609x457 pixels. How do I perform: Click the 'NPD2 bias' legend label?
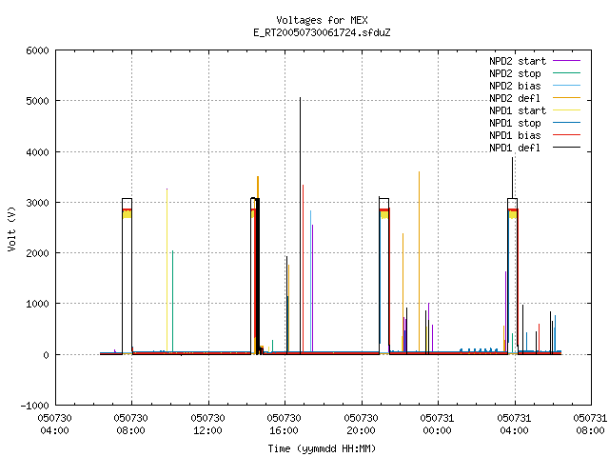(515, 86)
